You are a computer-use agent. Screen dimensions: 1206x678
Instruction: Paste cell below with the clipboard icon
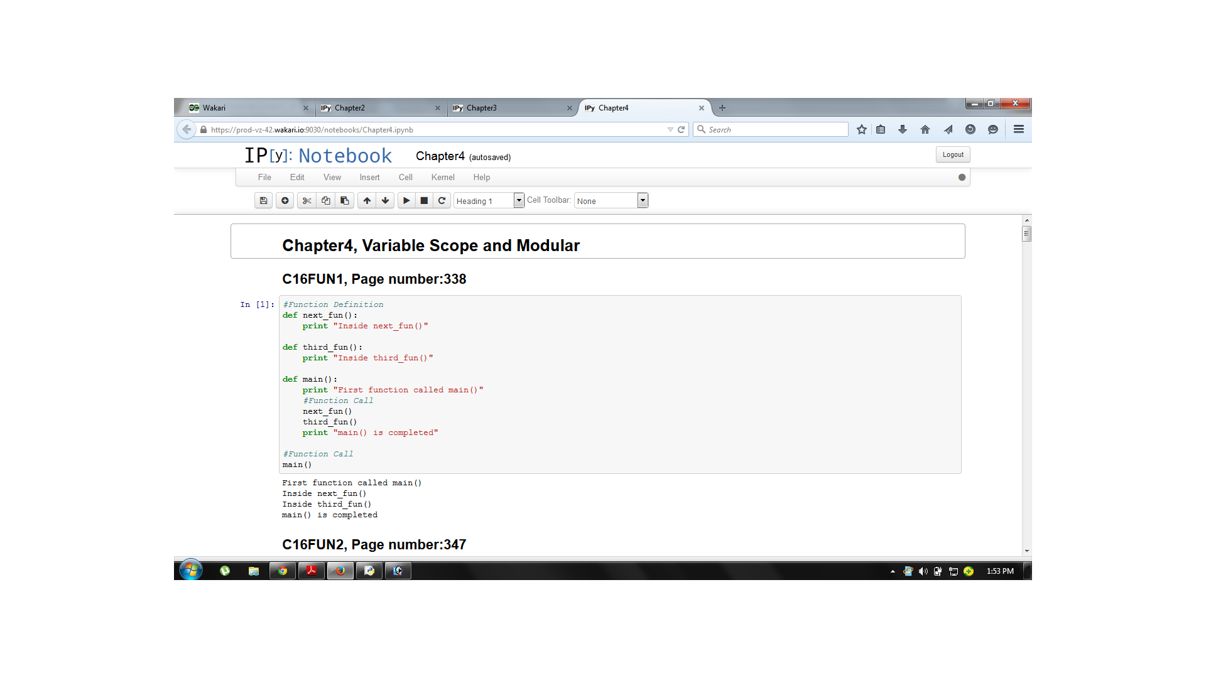344,200
